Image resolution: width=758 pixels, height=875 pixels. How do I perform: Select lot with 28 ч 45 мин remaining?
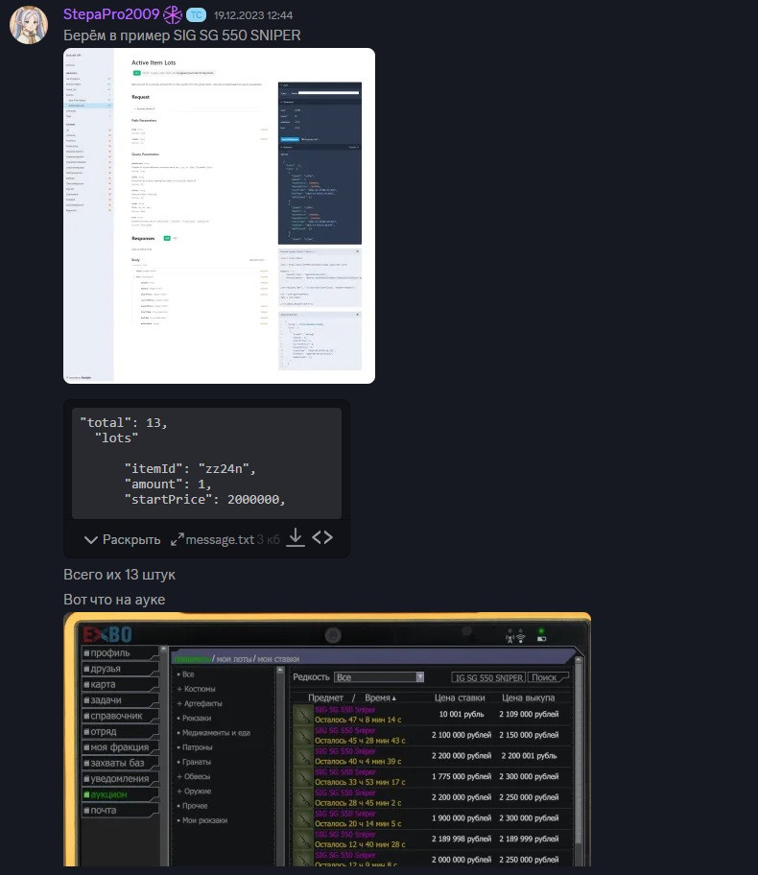pyautogui.click(x=432, y=797)
